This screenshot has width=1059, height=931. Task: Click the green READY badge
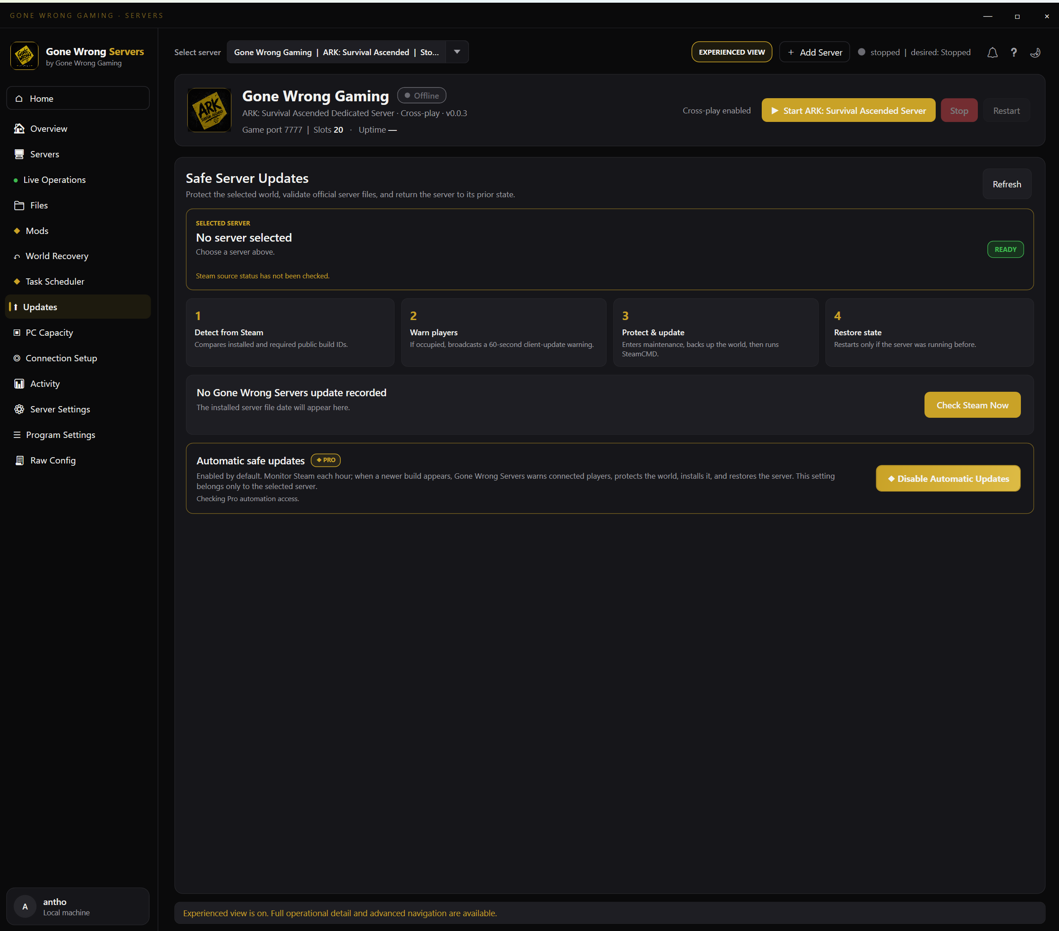[x=1005, y=249]
